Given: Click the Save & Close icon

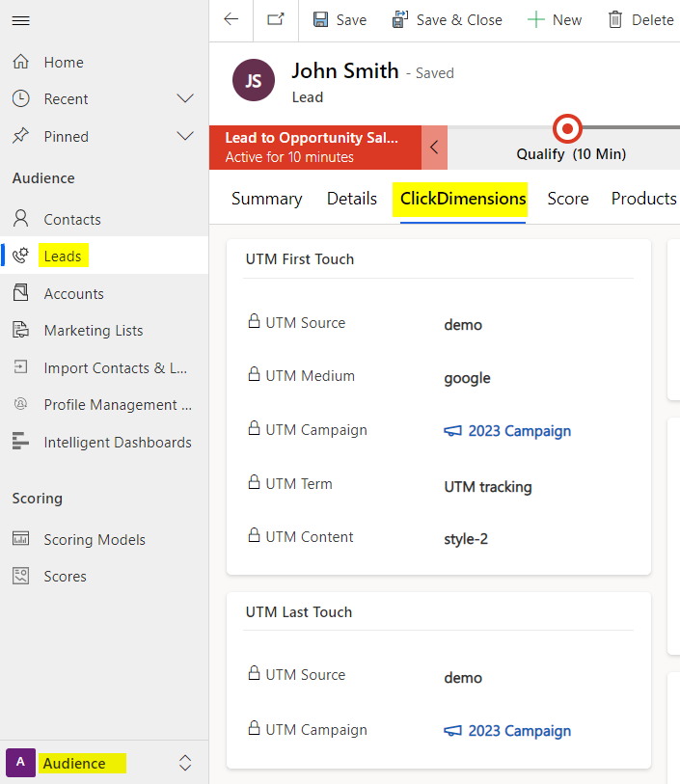Looking at the screenshot, I should click(x=400, y=19).
